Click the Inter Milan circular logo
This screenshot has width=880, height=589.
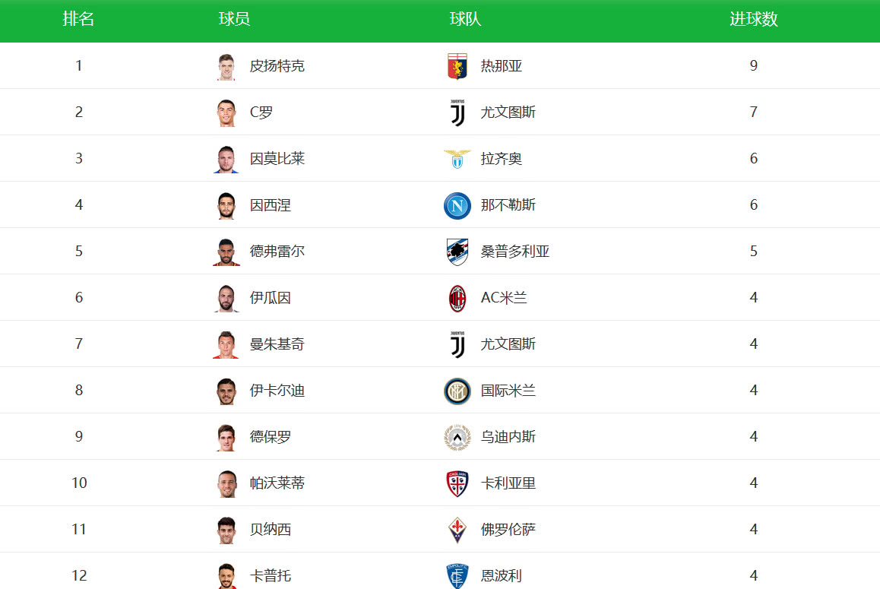(457, 391)
